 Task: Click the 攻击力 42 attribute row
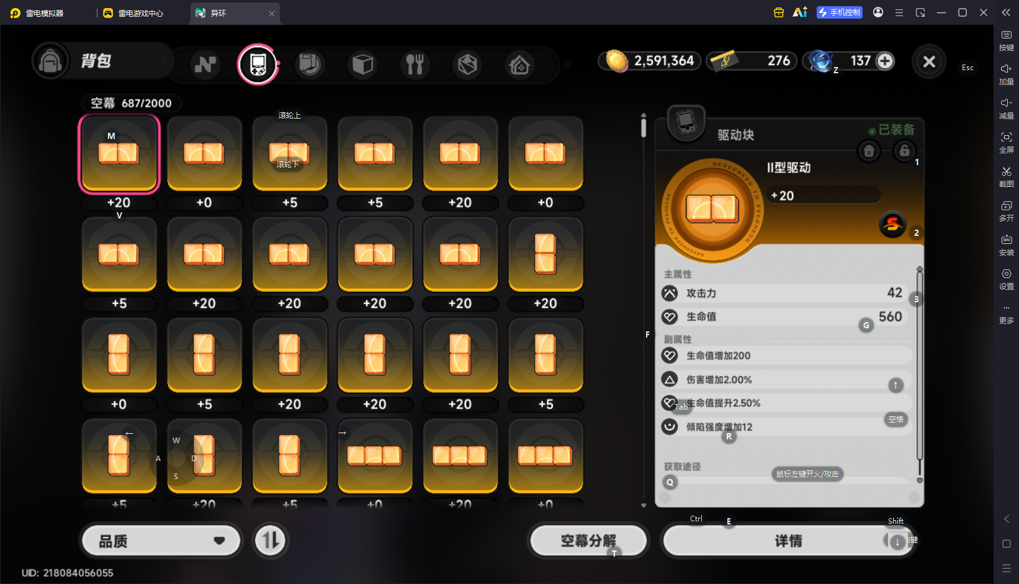(785, 293)
